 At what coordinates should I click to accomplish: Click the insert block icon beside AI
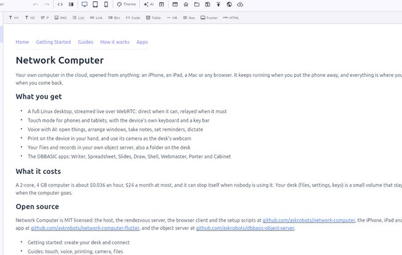(161, 4)
